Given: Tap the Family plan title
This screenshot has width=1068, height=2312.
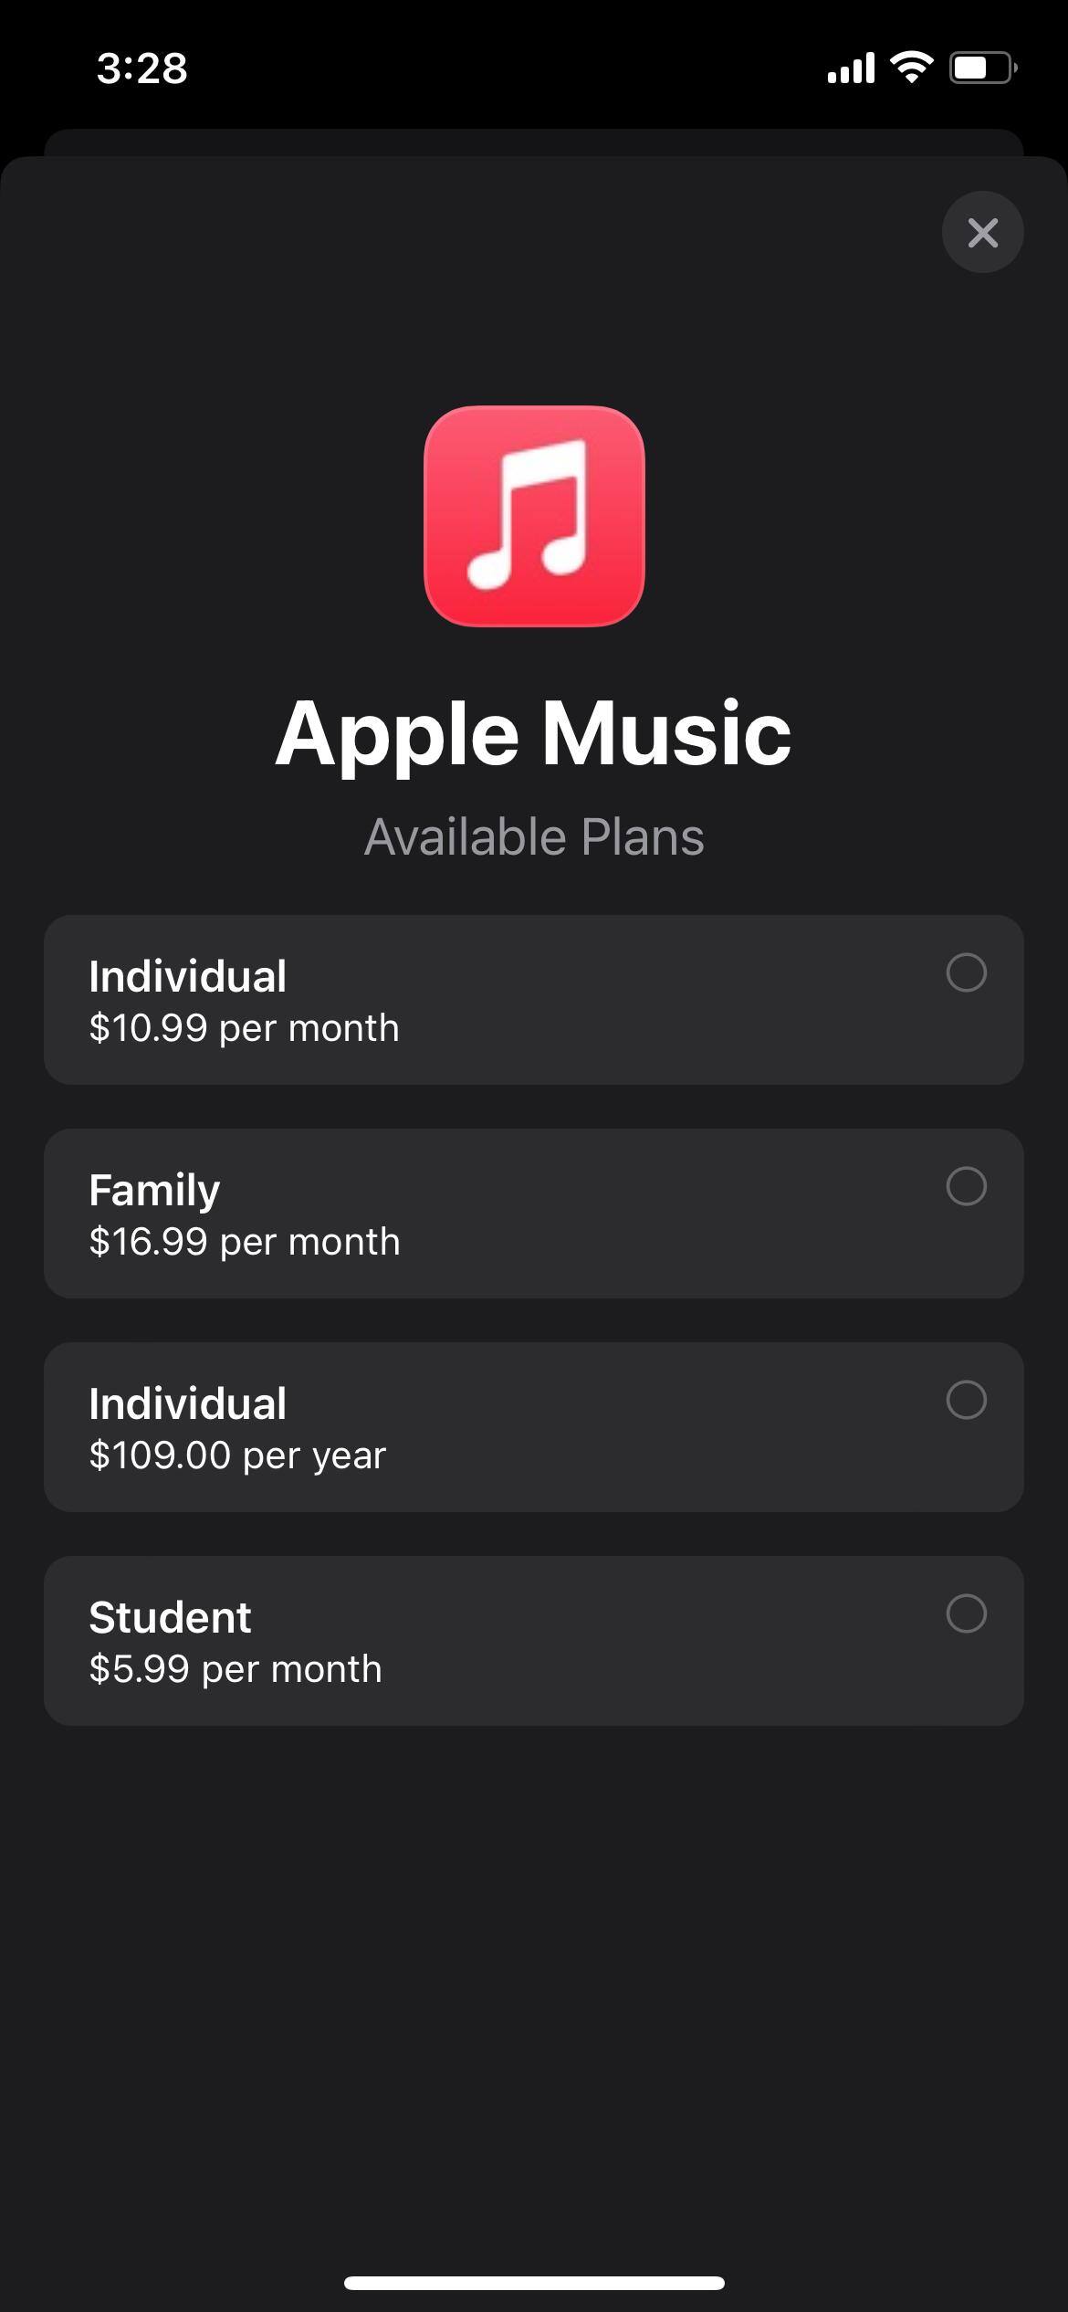Looking at the screenshot, I should click(154, 1190).
